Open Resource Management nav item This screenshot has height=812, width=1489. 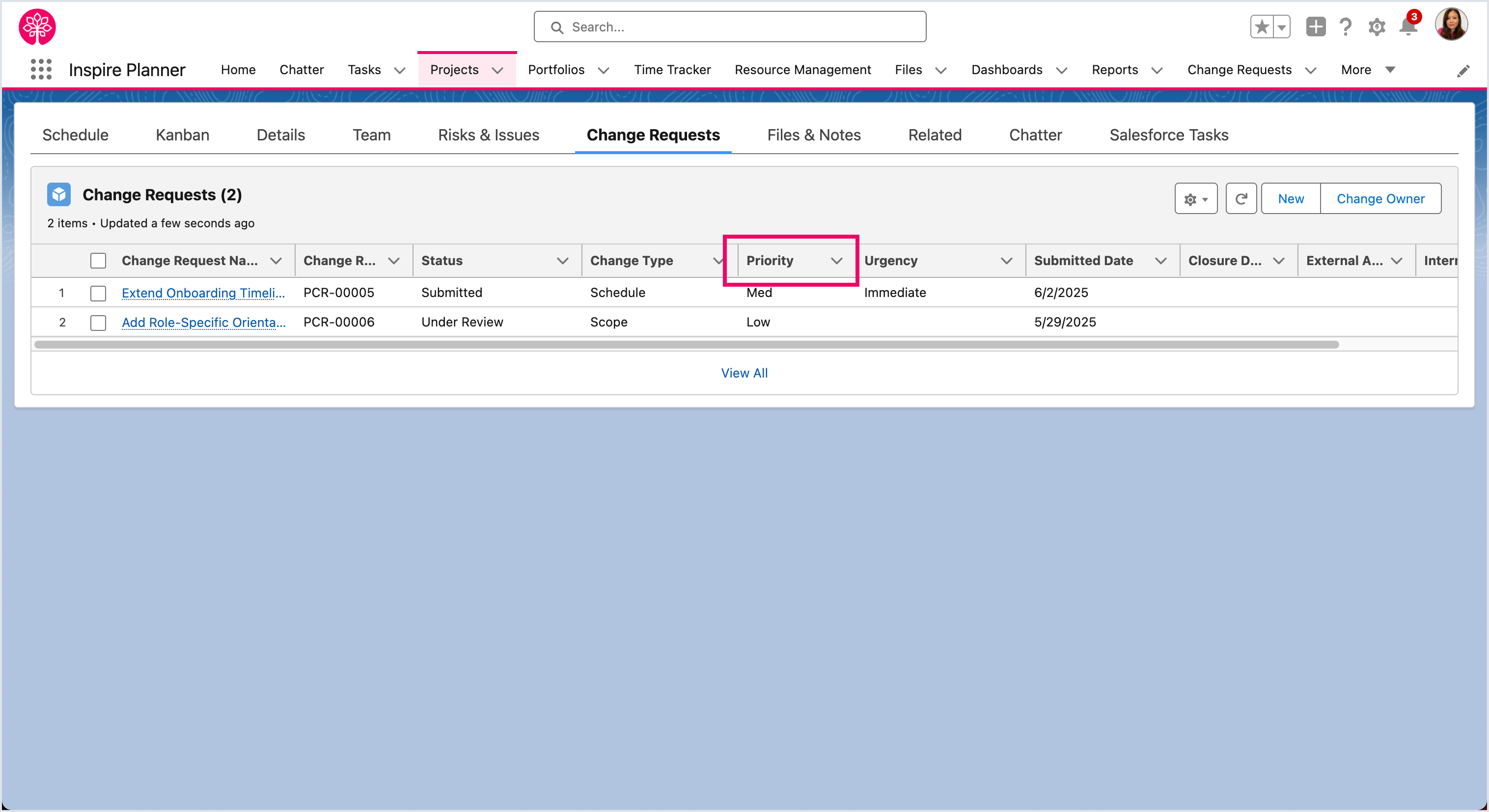click(802, 70)
